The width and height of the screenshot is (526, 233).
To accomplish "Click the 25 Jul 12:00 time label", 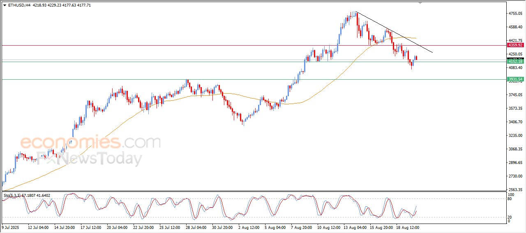I will coord(169,227).
